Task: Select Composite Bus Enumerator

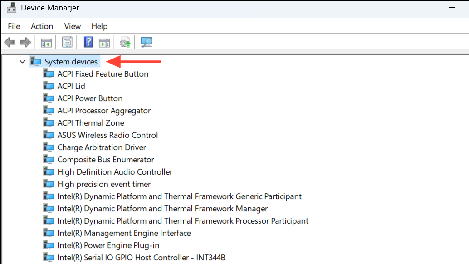Action: click(x=106, y=160)
